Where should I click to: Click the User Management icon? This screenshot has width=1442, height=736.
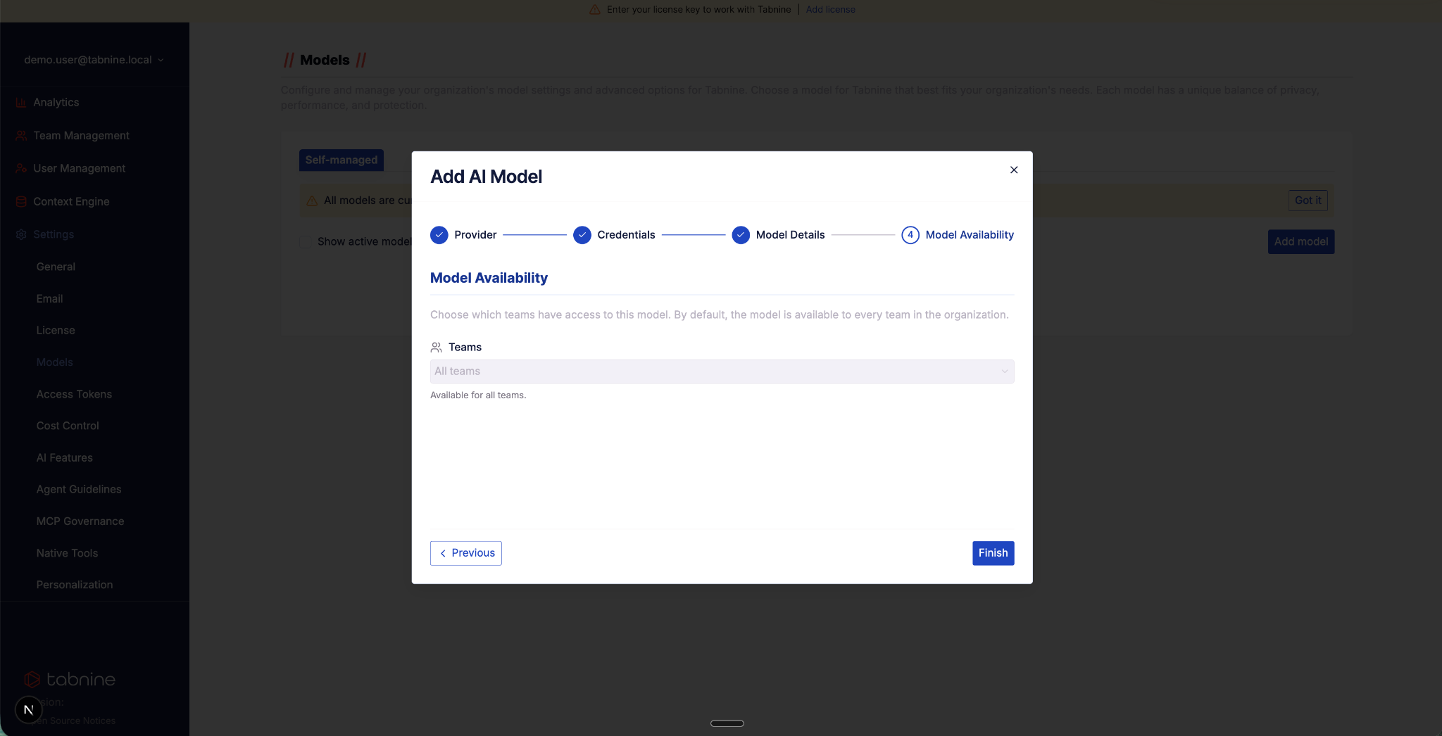21,169
